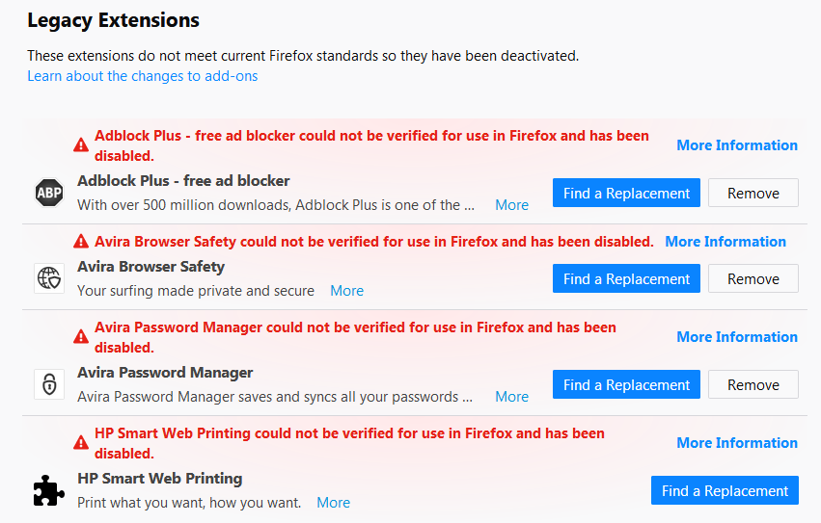Expand More on Avira Password Manager description
Viewport: 821px width, 523px height.
click(511, 397)
